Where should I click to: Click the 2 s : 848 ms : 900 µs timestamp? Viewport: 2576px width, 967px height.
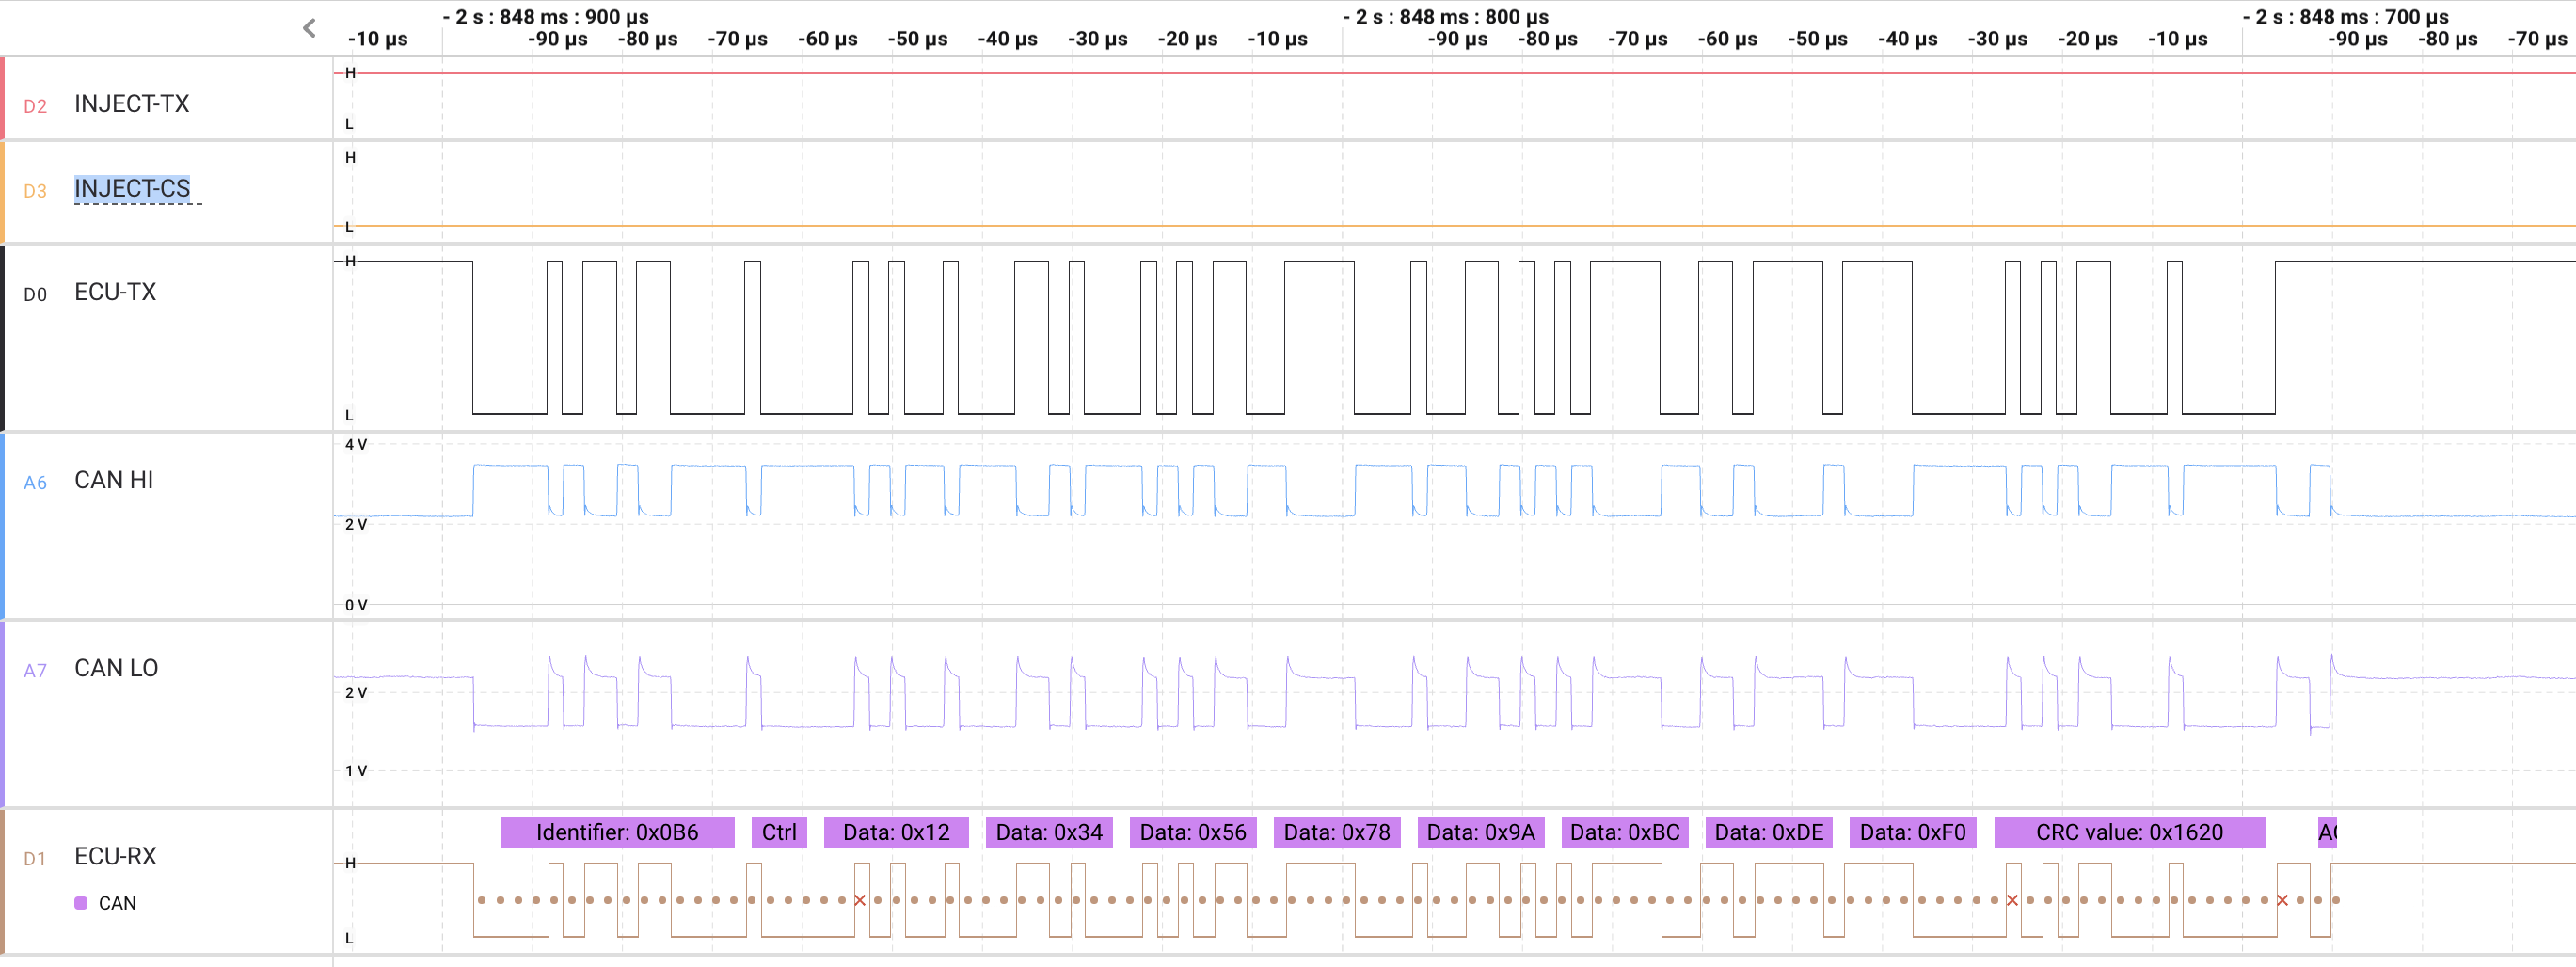(x=546, y=16)
